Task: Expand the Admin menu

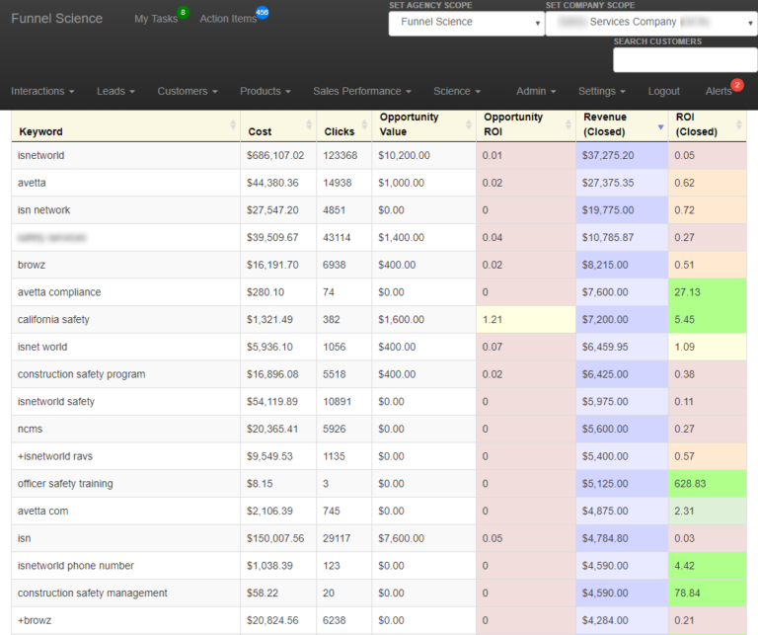Action: pos(536,91)
